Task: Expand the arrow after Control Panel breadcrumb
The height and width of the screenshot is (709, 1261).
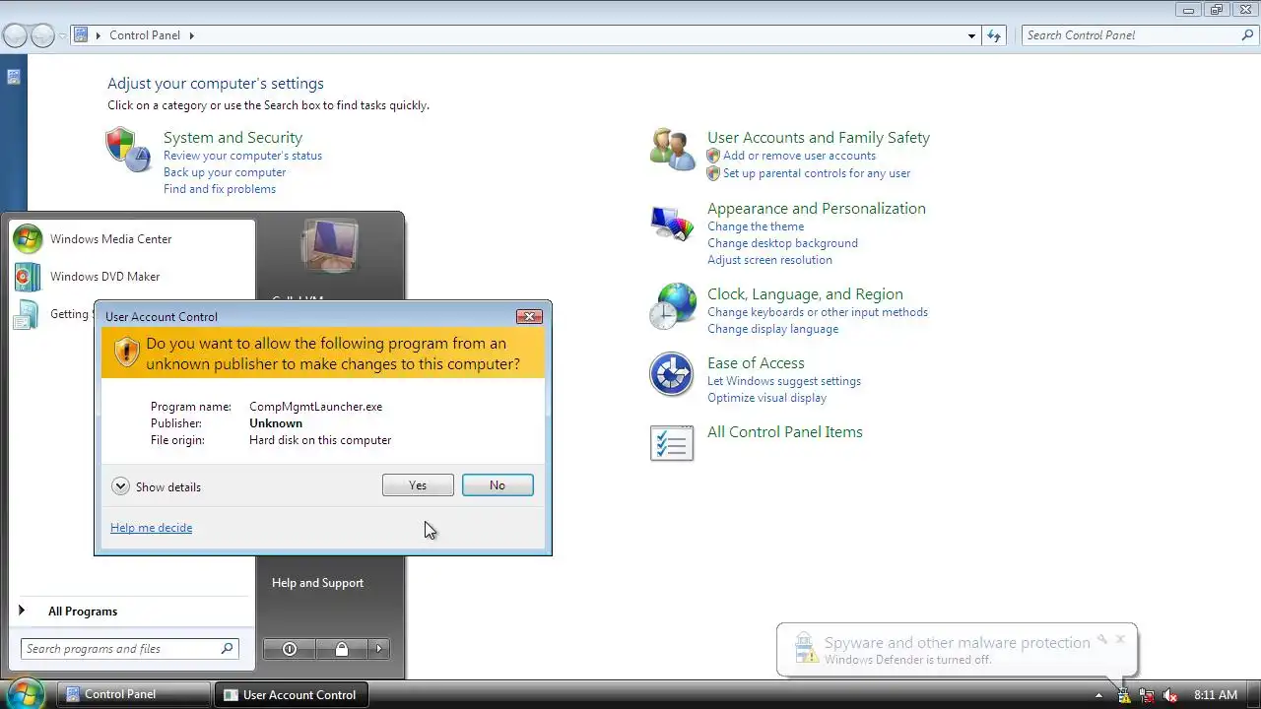Action: pos(192,35)
